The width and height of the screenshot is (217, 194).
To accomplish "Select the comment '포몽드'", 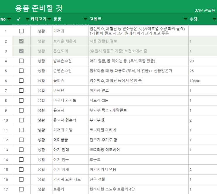I will (x=95, y=160).
